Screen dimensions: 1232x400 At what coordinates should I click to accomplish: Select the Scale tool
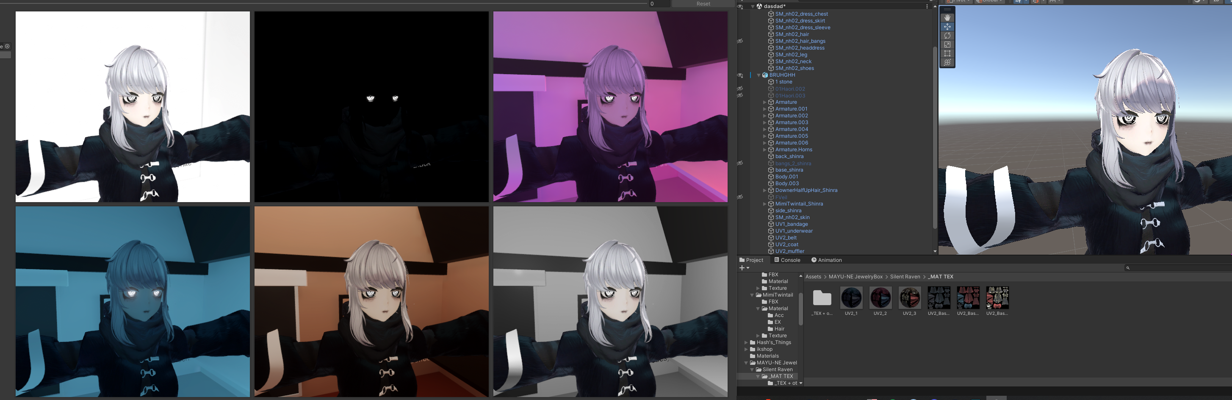pos(947,44)
